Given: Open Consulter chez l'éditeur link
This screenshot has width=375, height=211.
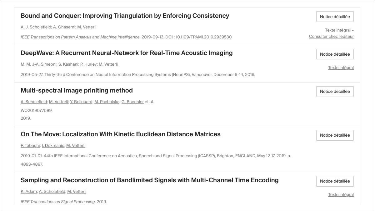Looking at the screenshot, I should point(331,36).
